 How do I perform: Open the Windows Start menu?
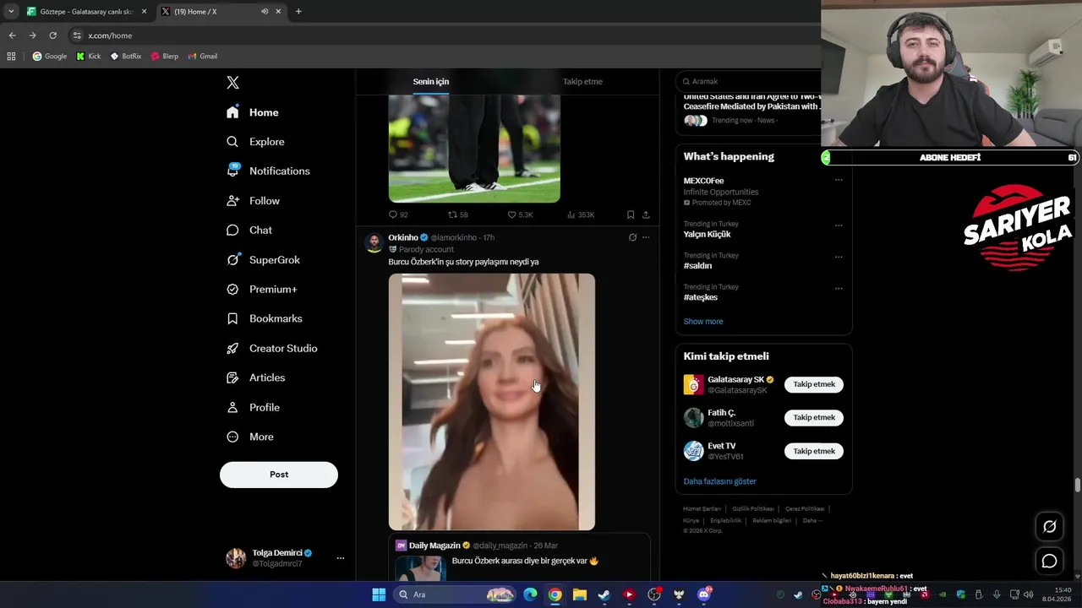pos(379,594)
